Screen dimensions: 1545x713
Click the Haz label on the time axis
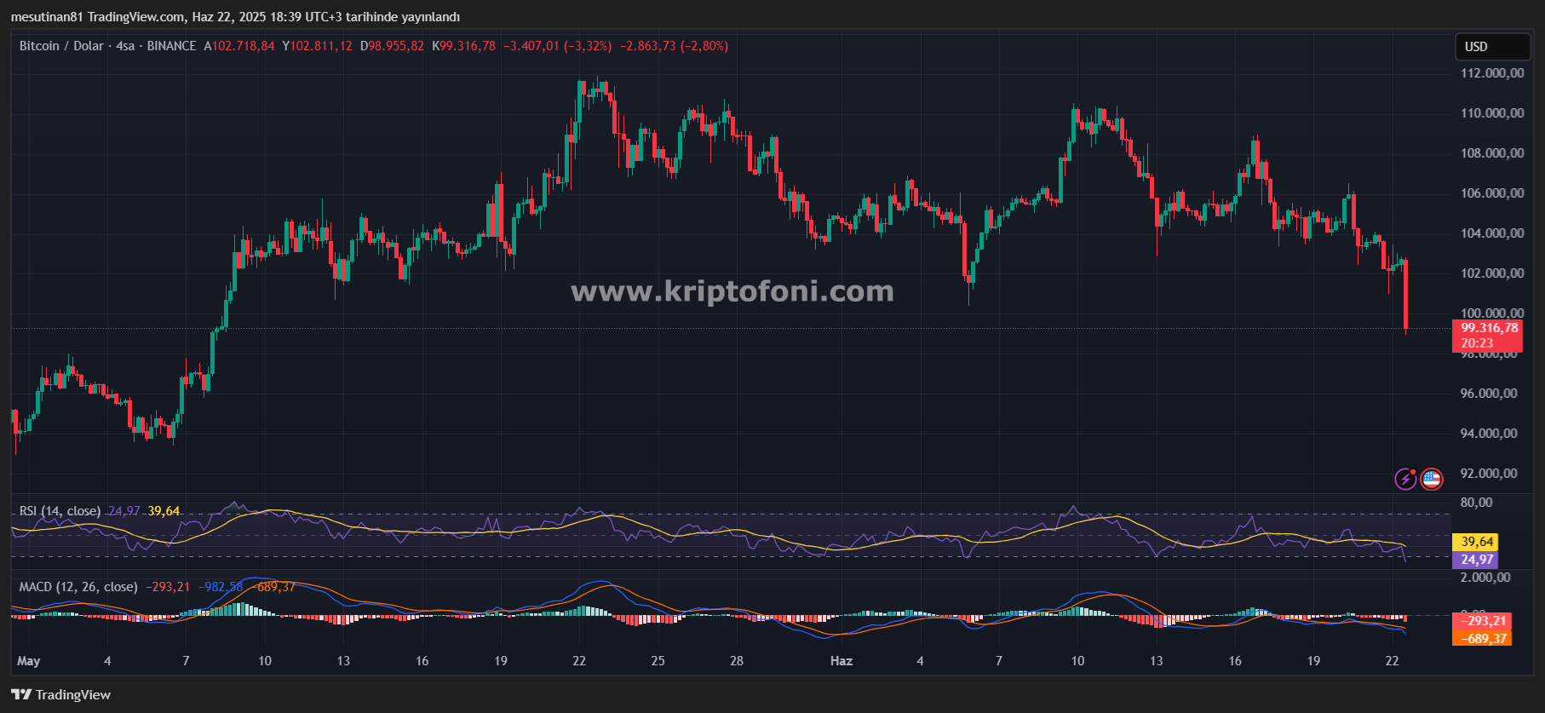pyautogui.click(x=841, y=661)
